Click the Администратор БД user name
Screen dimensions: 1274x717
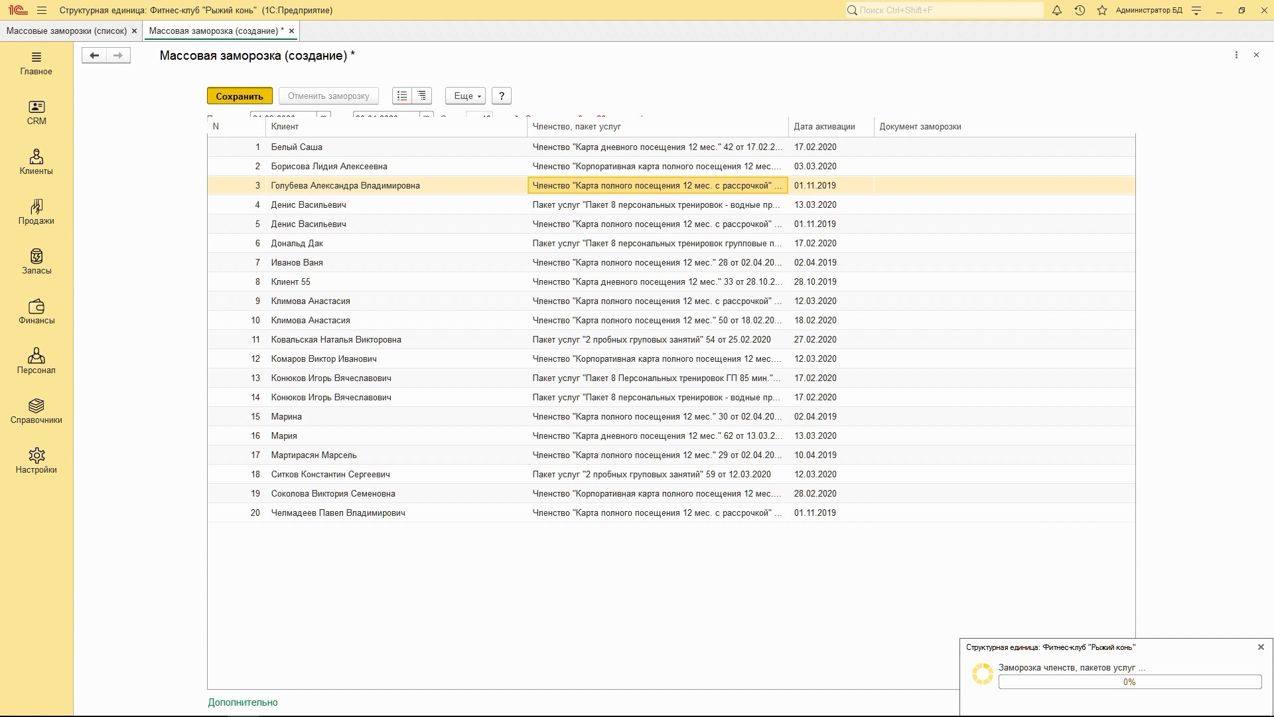point(1149,11)
